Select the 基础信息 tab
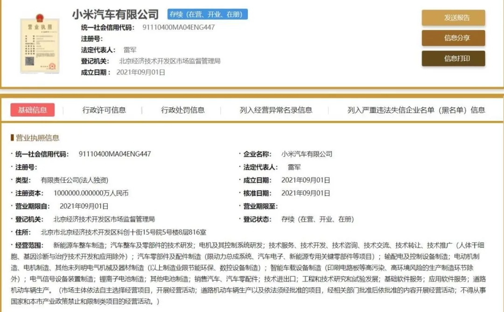The image size is (504, 312). click(33, 110)
